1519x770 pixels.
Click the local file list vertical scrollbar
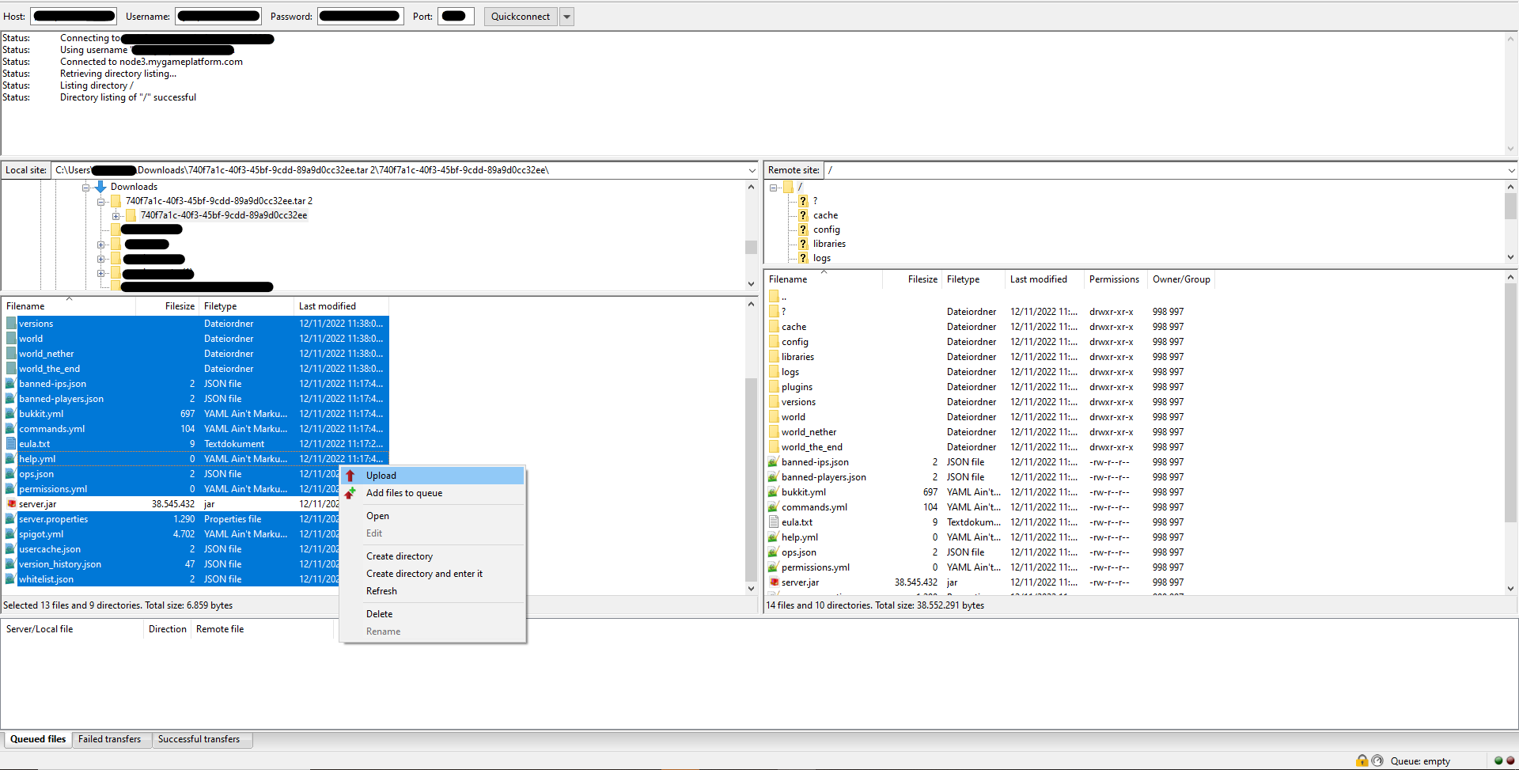point(751,446)
